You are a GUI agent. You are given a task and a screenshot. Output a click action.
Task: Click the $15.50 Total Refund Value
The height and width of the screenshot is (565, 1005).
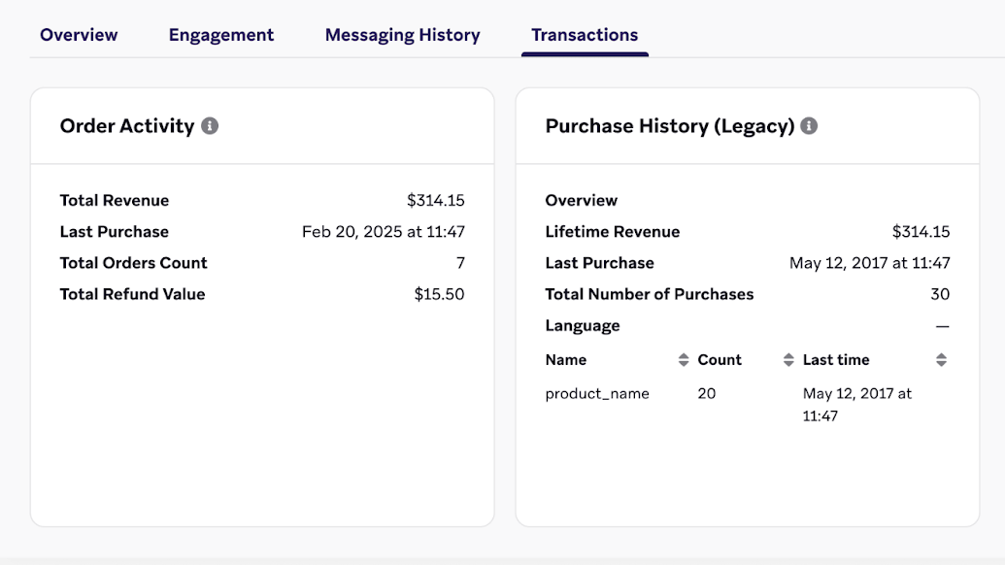pyautogui.click(x=439, y=294)
